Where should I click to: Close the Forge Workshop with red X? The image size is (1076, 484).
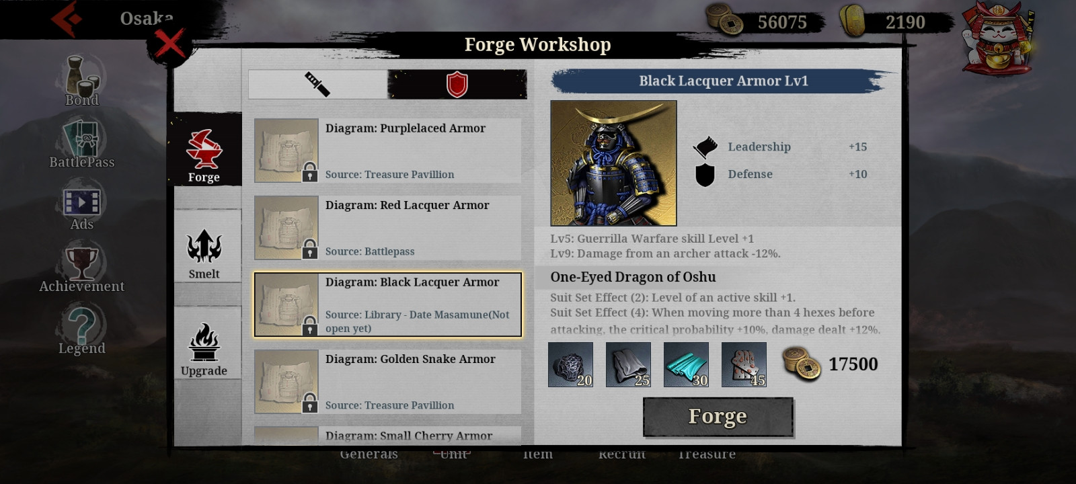click(x=169, y=45)
